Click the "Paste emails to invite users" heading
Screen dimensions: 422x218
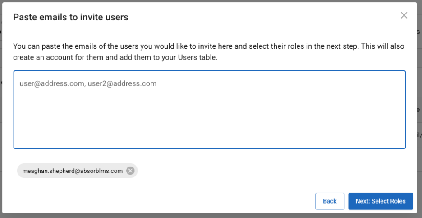click(x=71, y=17)
